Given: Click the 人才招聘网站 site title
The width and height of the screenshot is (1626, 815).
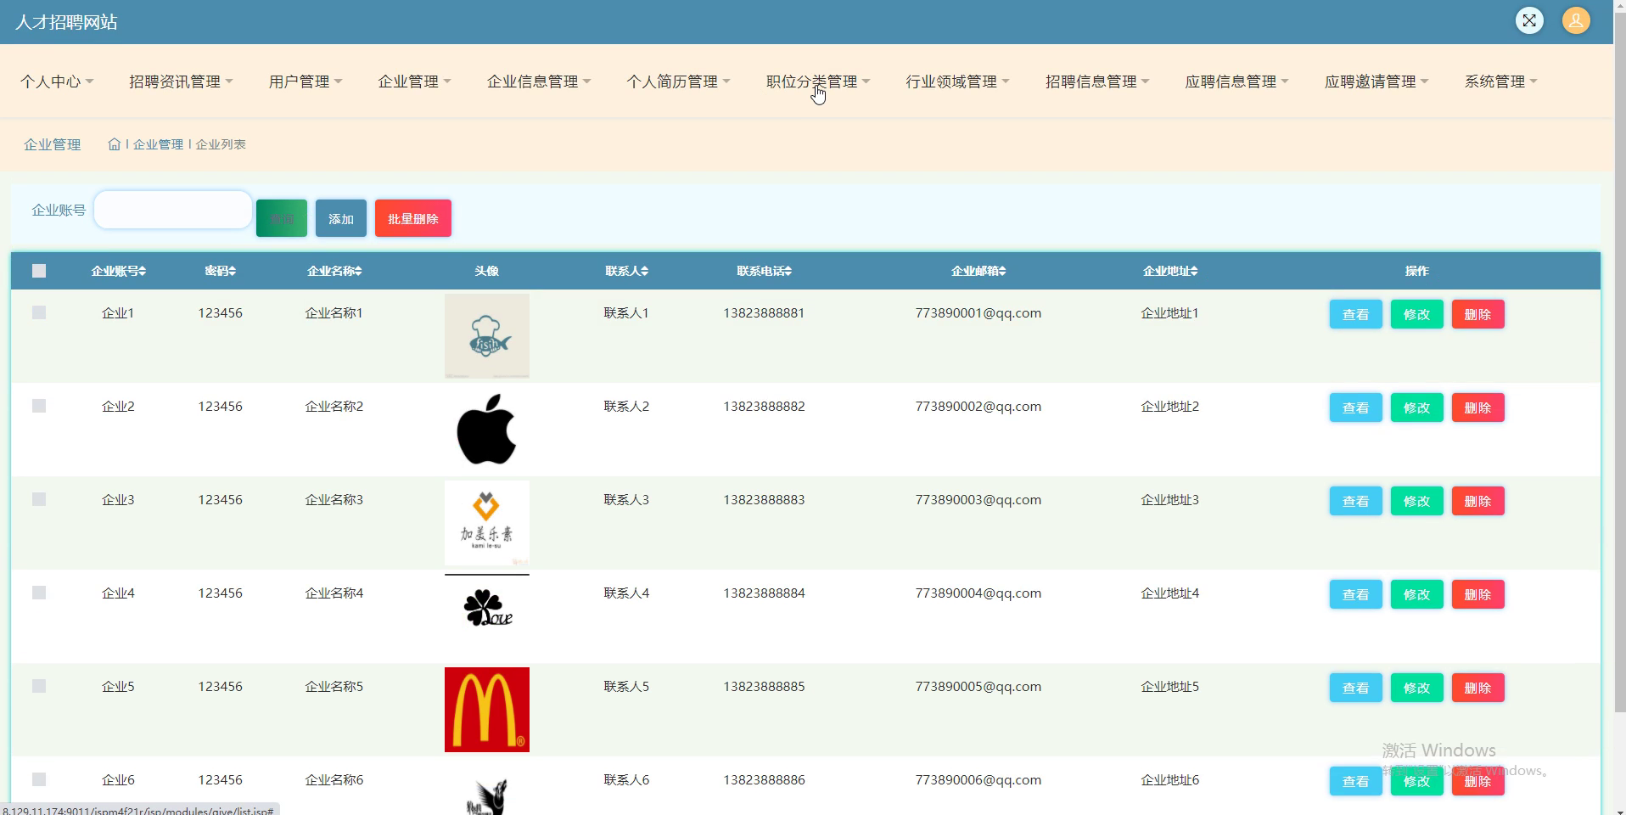Looking at the screenshot, I should 66,22.
